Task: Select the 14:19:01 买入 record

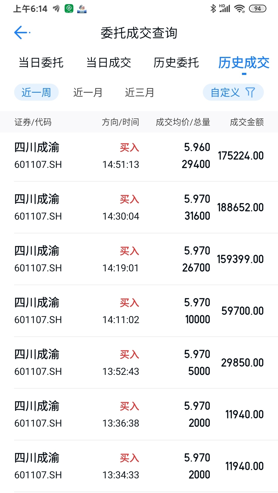Action: (x=139, y=259)
